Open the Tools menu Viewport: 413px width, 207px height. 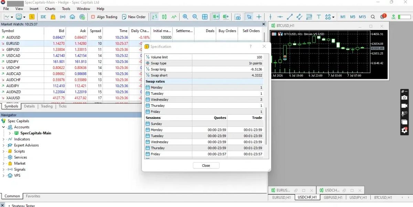[x=66, y=9]
